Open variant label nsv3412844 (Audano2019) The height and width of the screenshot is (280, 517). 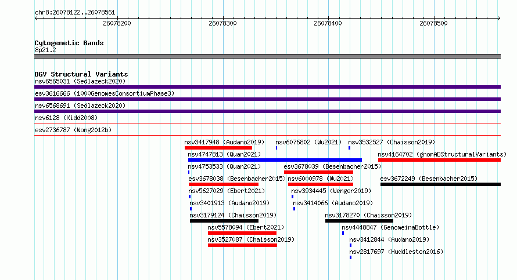click(389, 239)
